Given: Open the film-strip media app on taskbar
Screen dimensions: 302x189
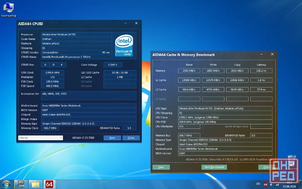Looking at the screenshot, I should coord(21,184).
